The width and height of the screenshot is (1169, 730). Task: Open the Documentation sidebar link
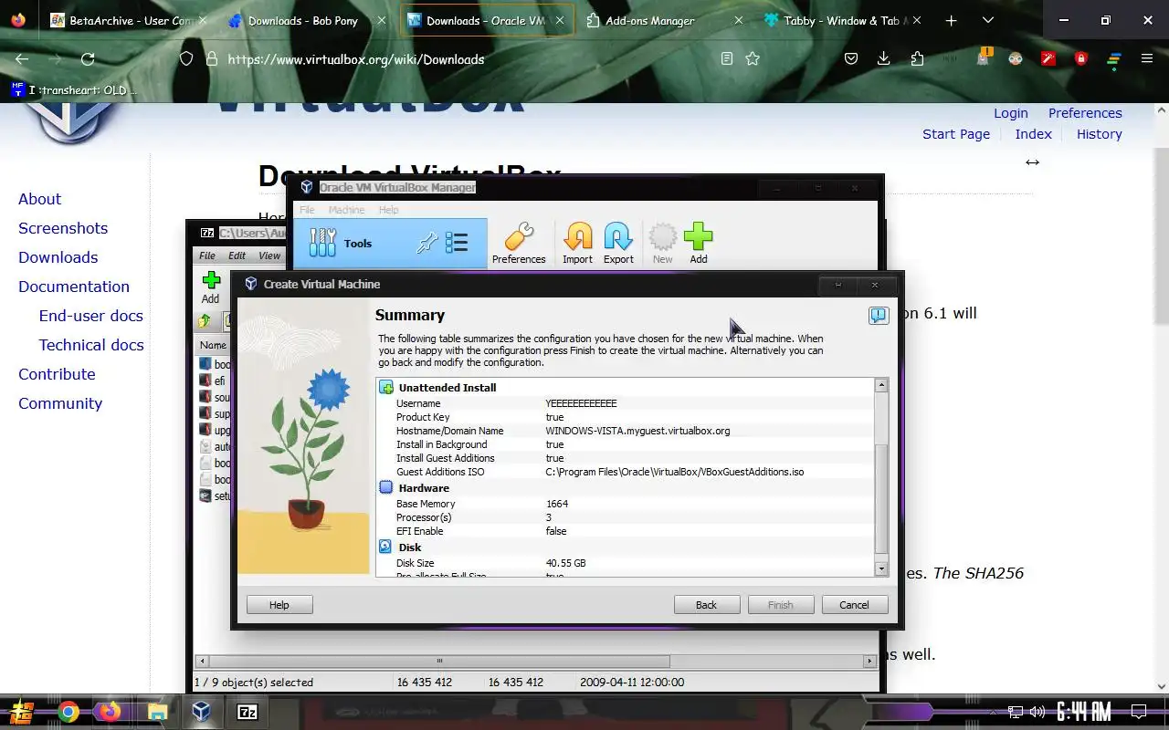pos(74,287)
